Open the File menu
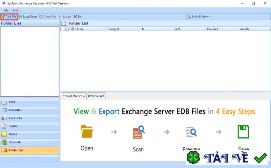Viewport: 271px width, 168px height. (6, 10)
